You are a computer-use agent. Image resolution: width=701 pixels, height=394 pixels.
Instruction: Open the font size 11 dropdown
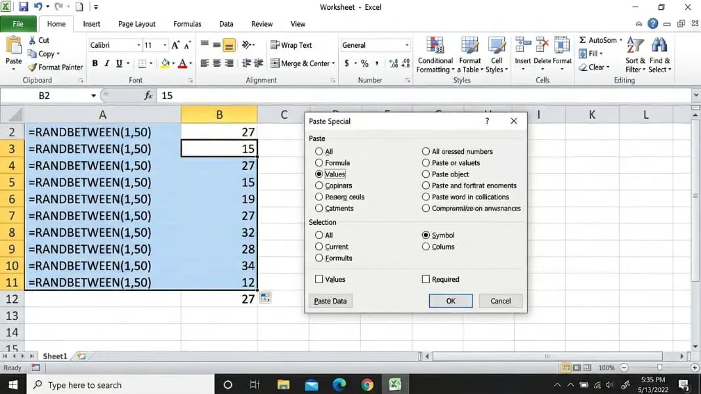tap(165, 45)
